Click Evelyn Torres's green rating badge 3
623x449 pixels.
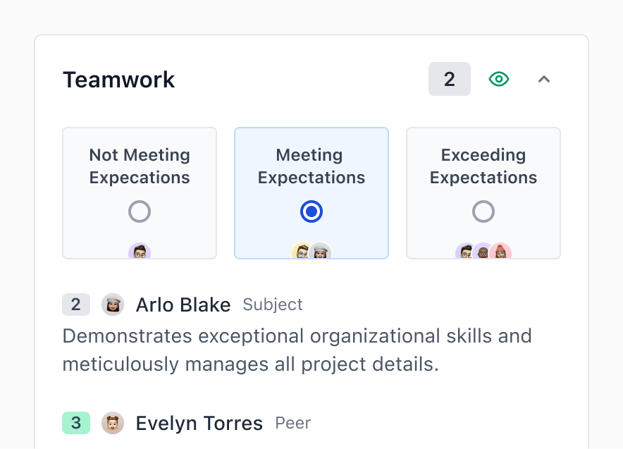[76, 423]
